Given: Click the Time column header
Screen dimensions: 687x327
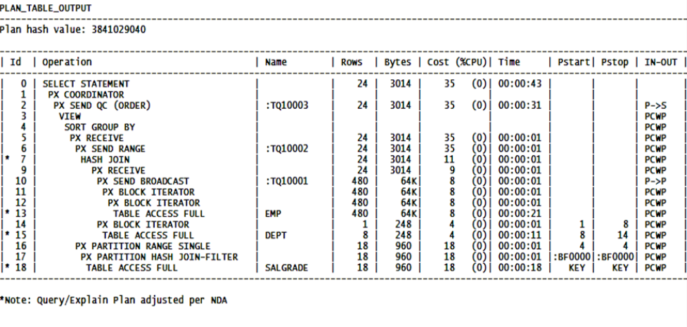Looking at the screenshot, I should point(508,62).
